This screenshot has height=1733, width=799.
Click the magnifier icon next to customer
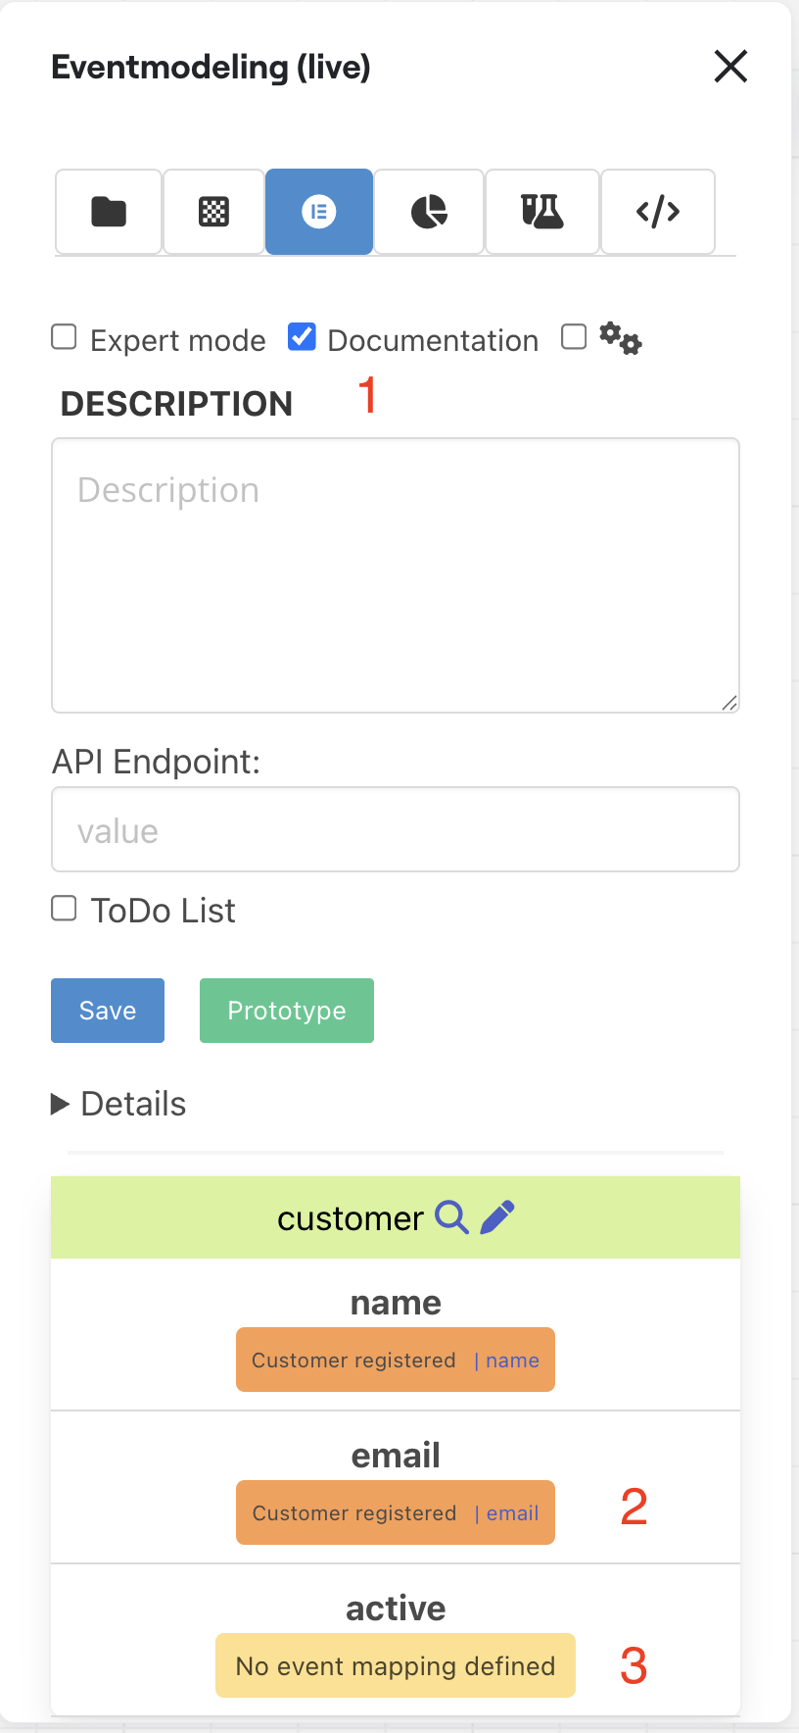pos(451,1217)
